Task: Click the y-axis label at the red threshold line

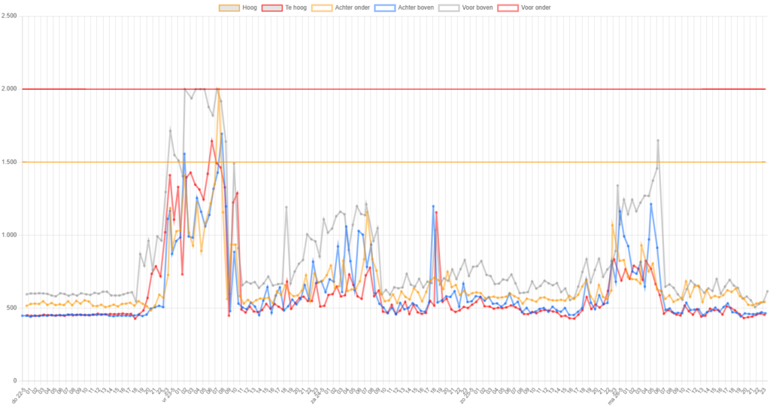Action: click(x=11, y=89)
